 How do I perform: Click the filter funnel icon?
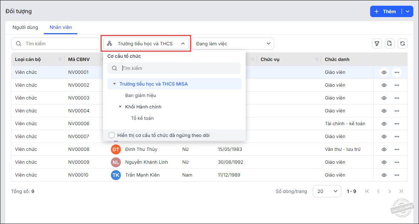coord(377,44)
